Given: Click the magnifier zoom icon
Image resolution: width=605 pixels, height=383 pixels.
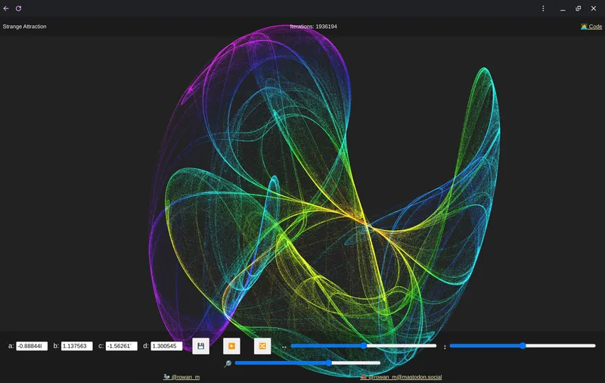Looking at the screenshot, I should click(x=227, y=364).
